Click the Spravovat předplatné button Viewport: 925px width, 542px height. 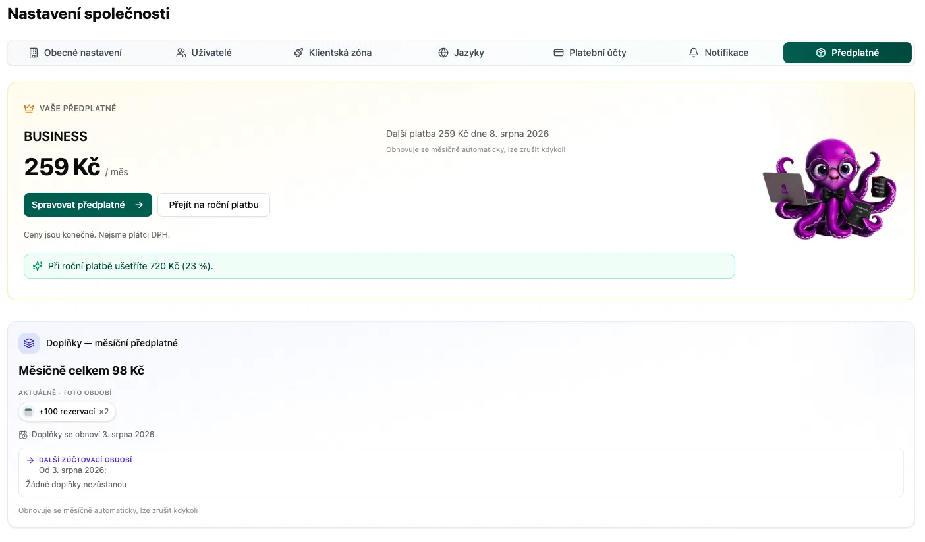[88, 205]
